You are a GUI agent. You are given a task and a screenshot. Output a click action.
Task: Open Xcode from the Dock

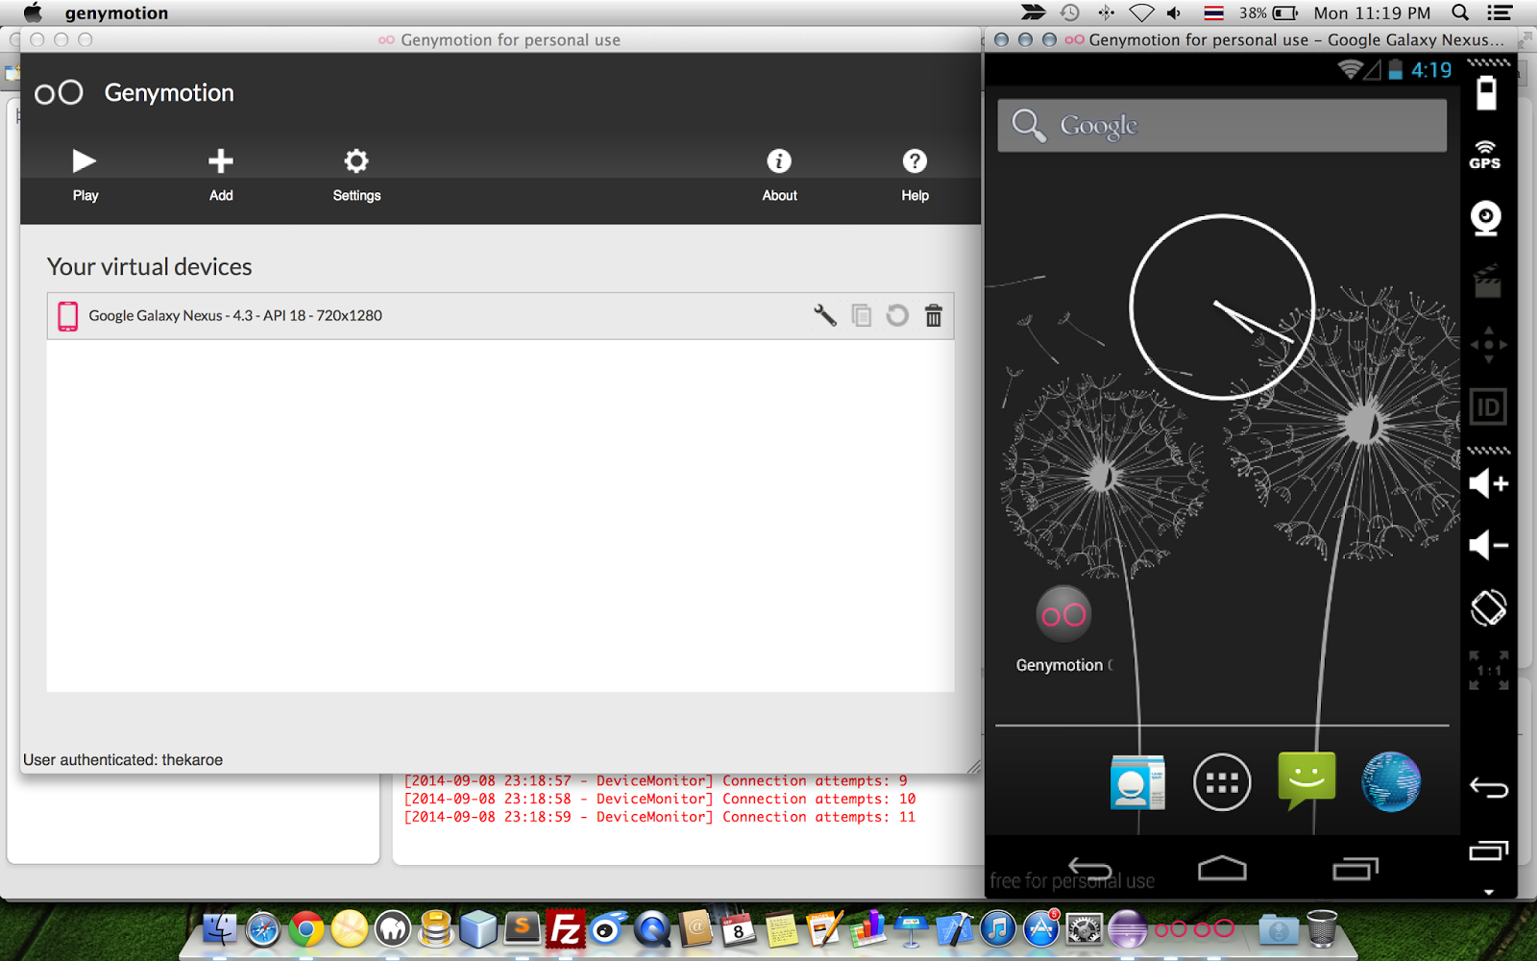coord(954,929)
